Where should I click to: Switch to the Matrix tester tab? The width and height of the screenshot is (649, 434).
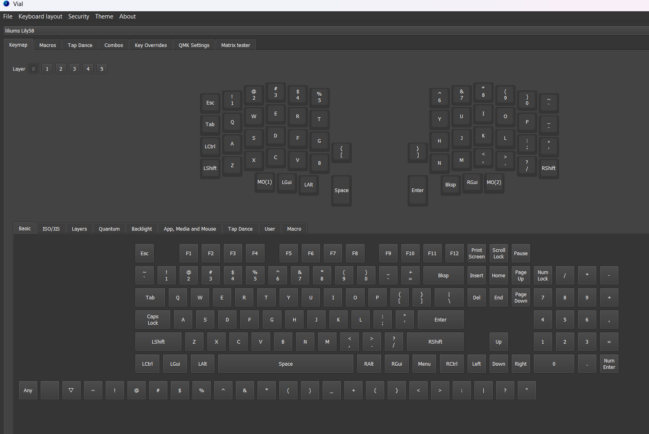pyautogui.click(x=235, y=45)
